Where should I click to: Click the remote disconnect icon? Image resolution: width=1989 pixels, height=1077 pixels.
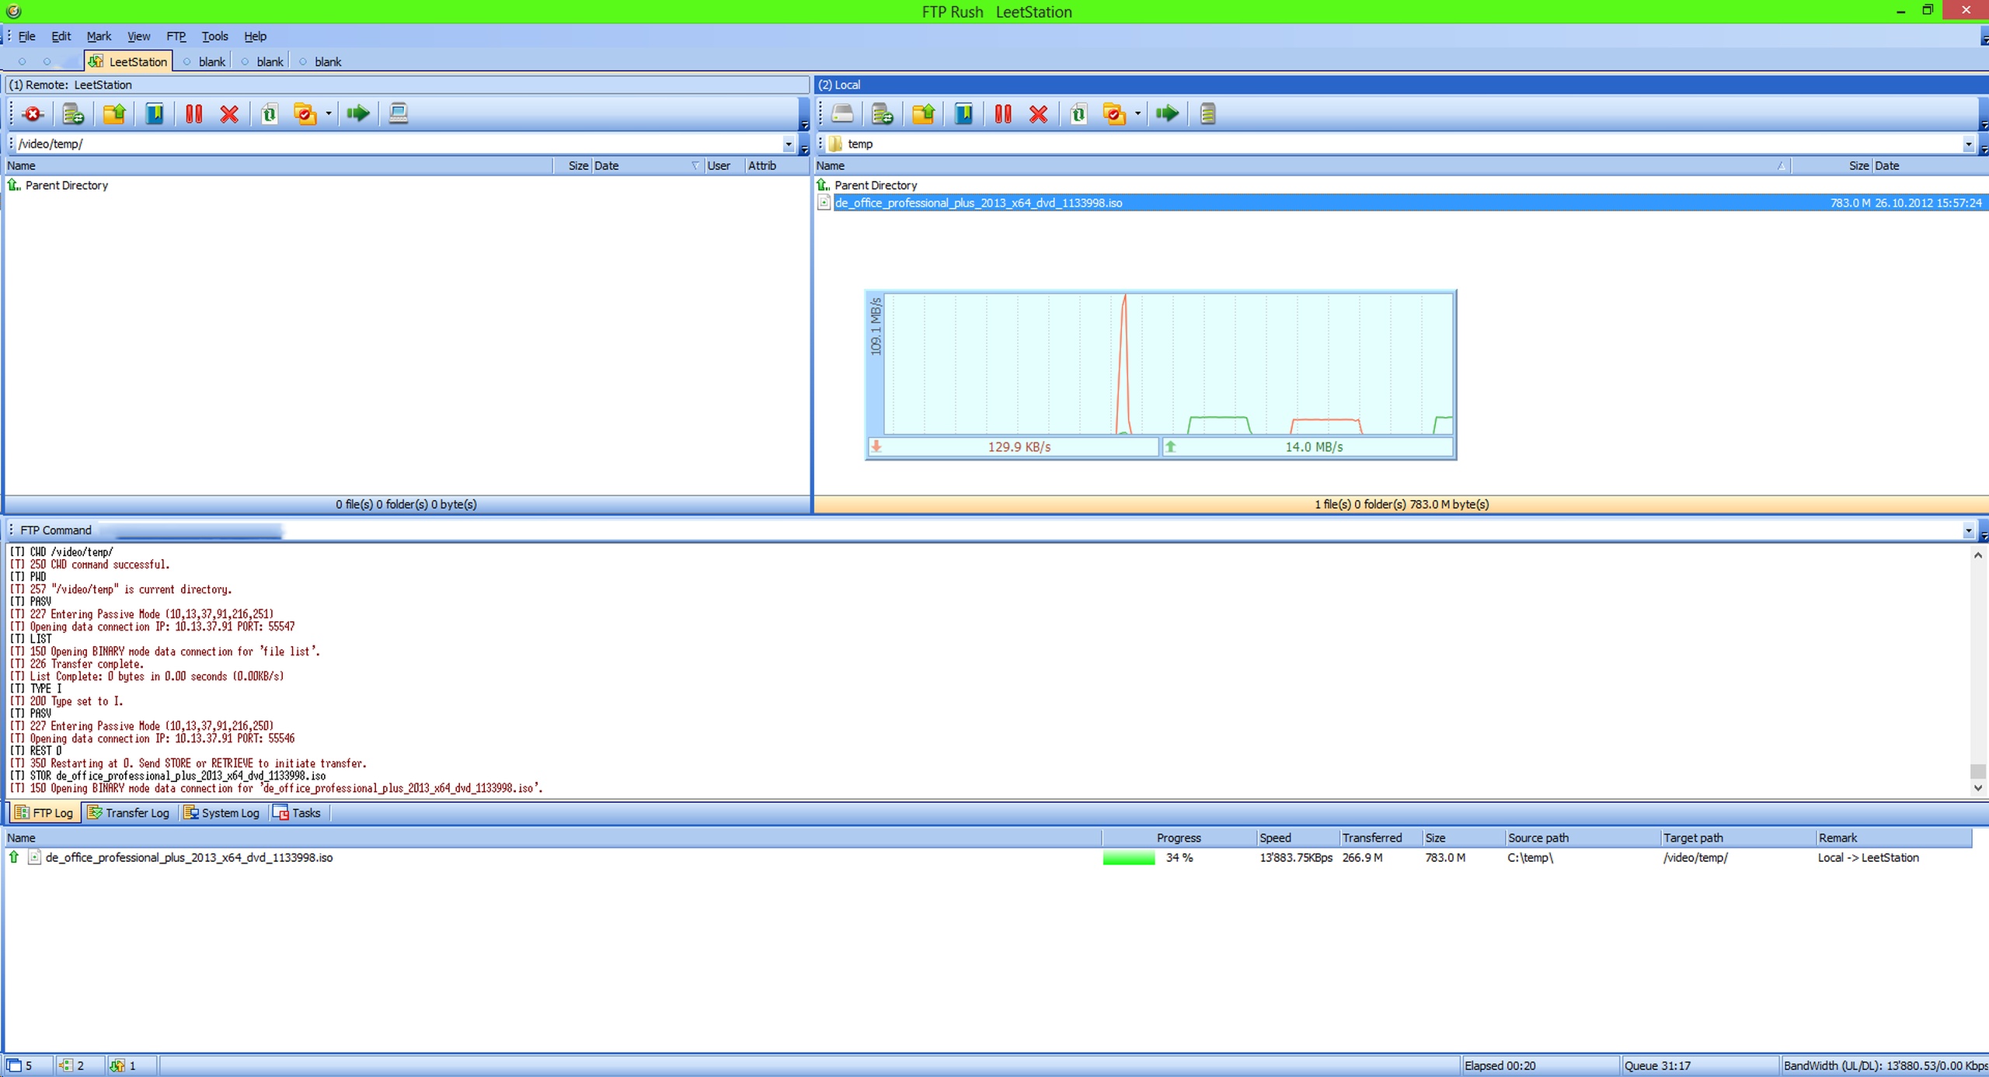click(x=33, y=114)
